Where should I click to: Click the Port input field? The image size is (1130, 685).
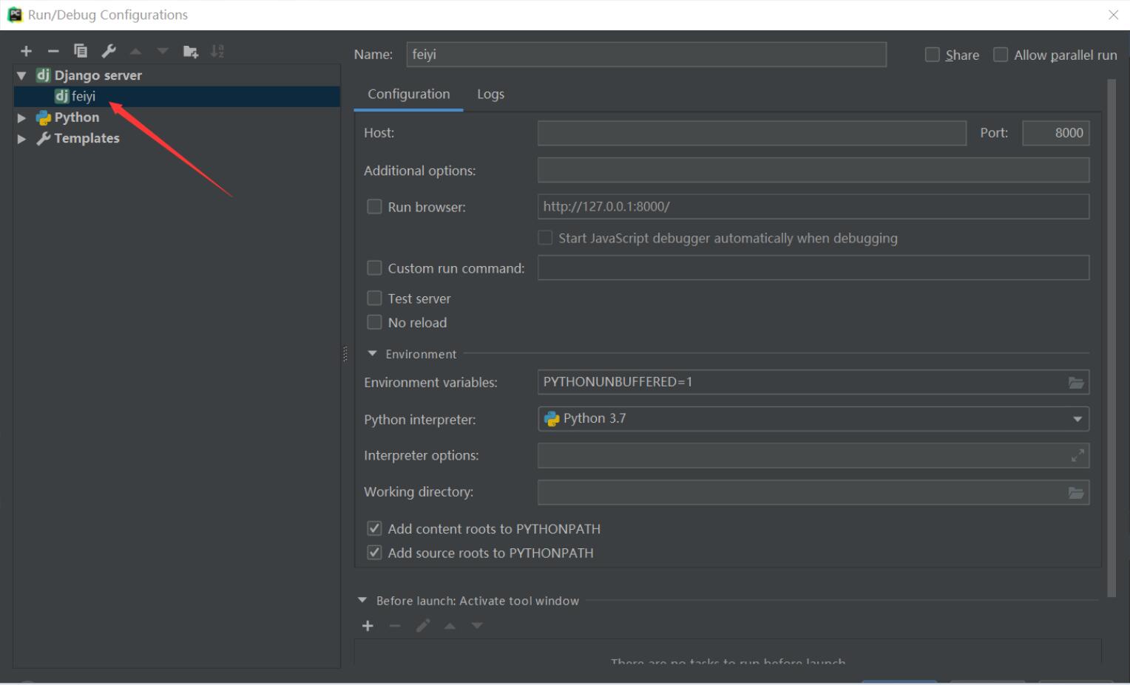click(1055, 133)
